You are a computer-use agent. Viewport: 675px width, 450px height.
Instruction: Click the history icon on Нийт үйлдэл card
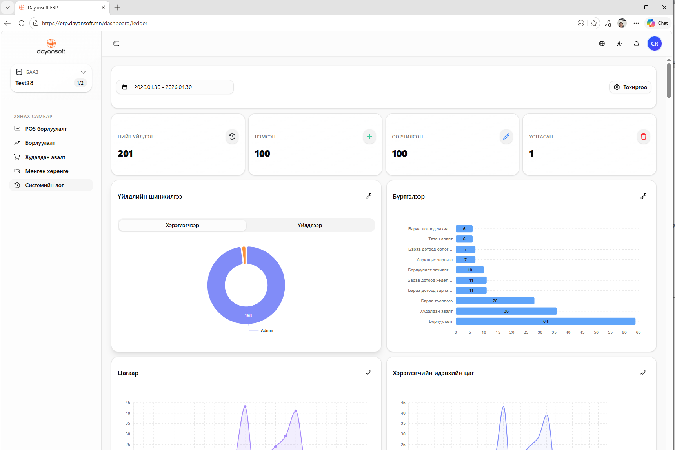click(x=232, y=137)
